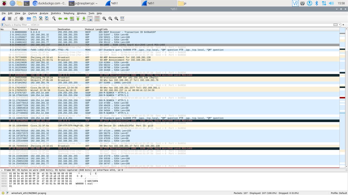Save this capture file
The width and height of the screenshot is (348, 195).
(x=35, y=19)
